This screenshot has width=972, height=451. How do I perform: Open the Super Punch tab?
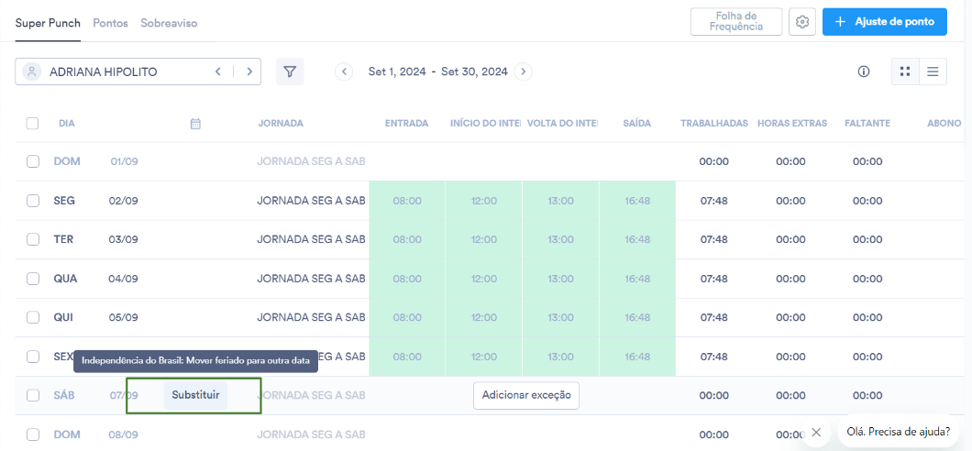48,23
